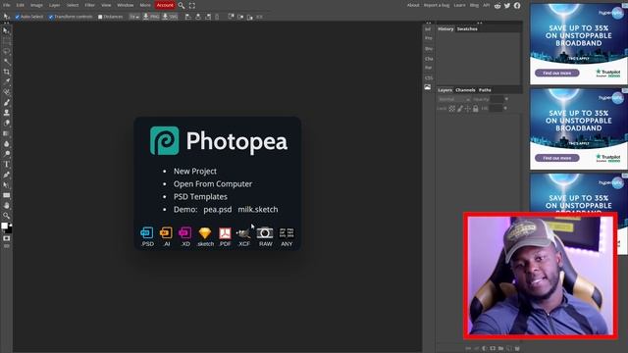Select the Clone Stamp tool
Screen dimensions: 628x353
[6, 113]
